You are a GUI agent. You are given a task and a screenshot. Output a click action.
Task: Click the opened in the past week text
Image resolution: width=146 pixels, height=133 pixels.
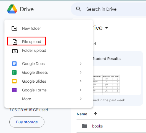108,100
